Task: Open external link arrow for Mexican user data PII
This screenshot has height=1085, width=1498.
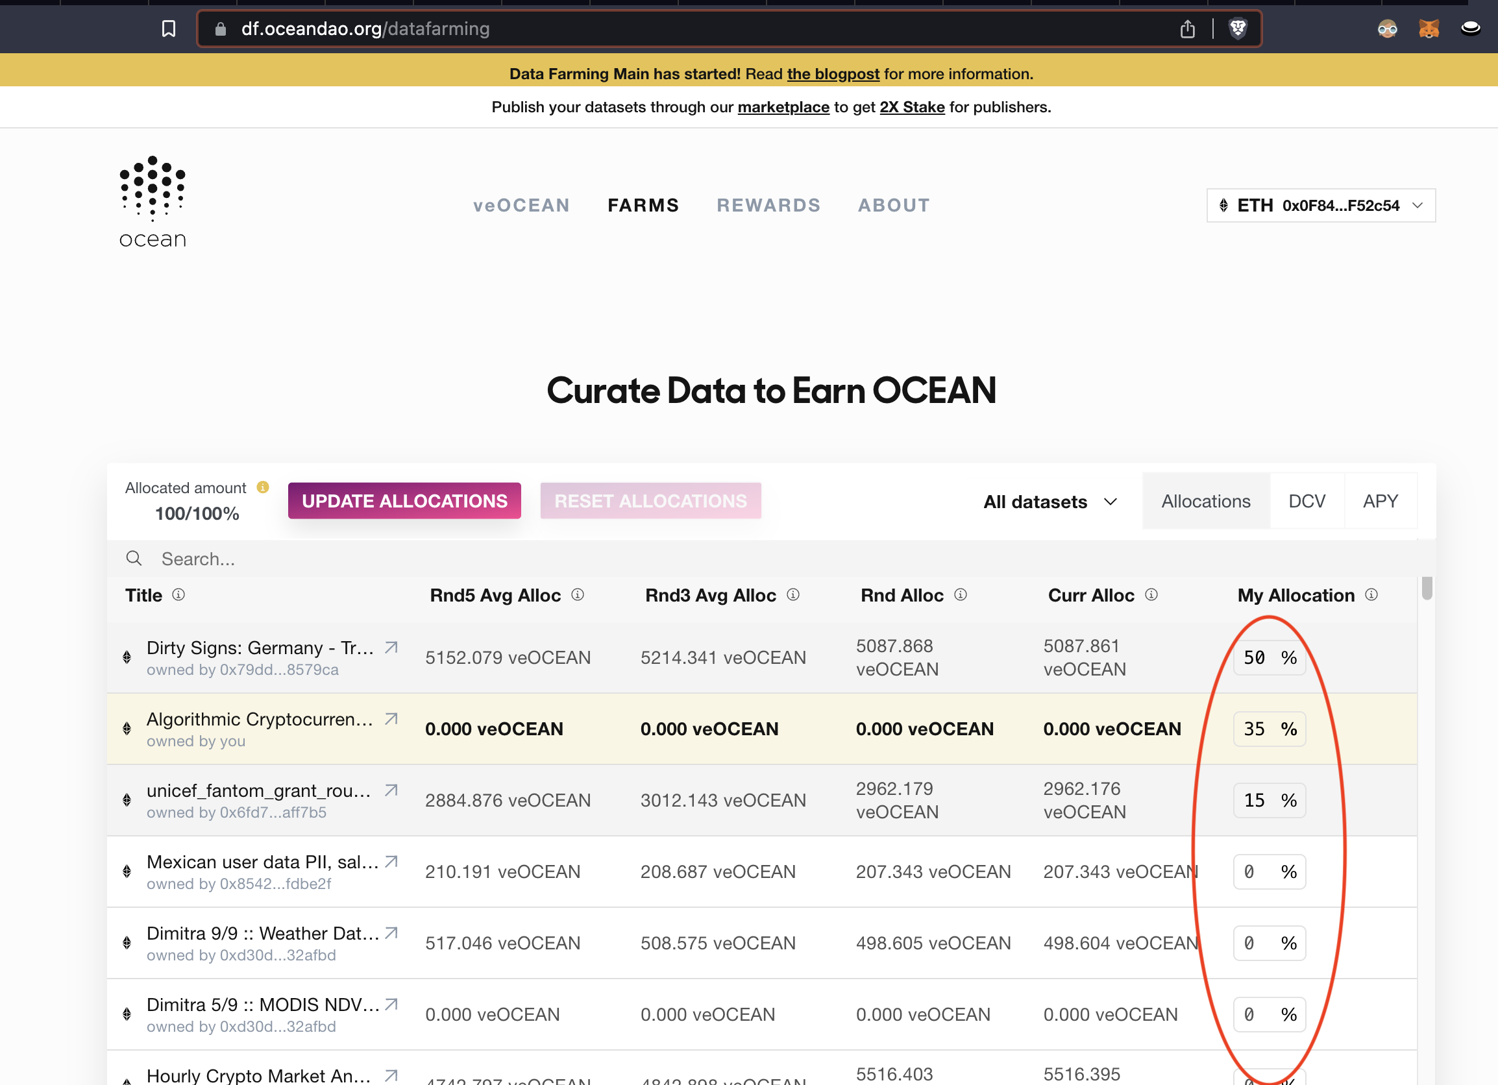Action: click(x=391, y=861)
